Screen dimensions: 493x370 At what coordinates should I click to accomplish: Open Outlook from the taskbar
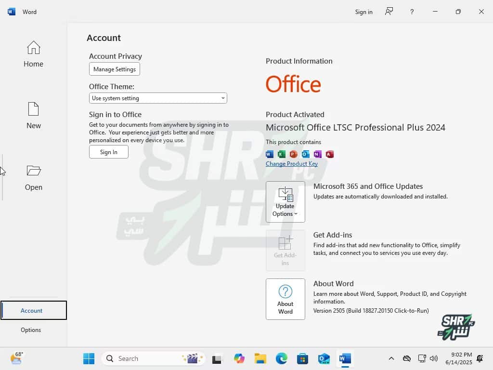pos(324,358)
